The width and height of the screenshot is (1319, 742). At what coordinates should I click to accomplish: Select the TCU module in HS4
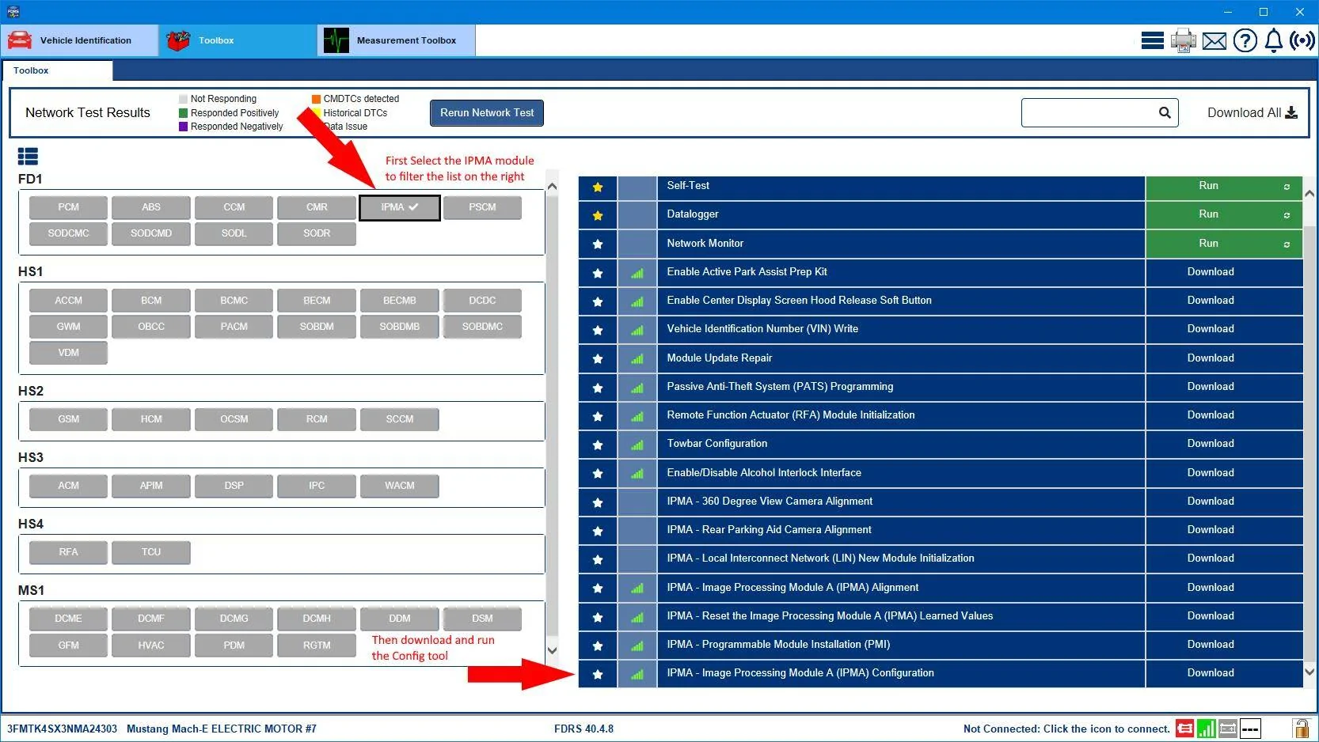(x=151, y=552)
